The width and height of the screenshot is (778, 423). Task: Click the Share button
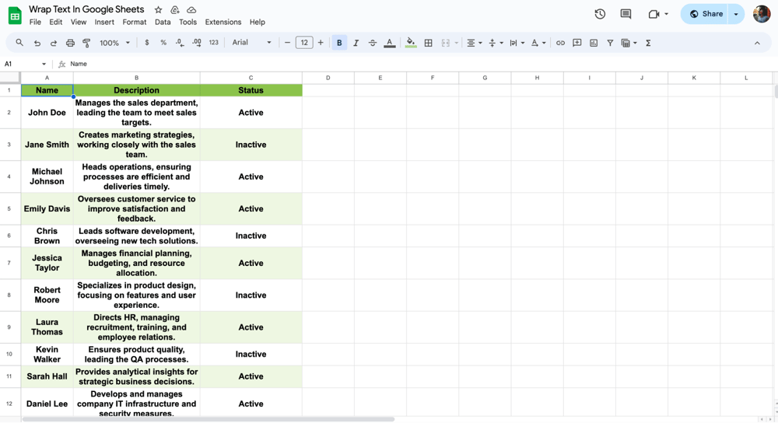tap(706, 14)
